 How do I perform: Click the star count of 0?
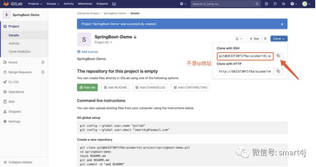coord(265,39)
